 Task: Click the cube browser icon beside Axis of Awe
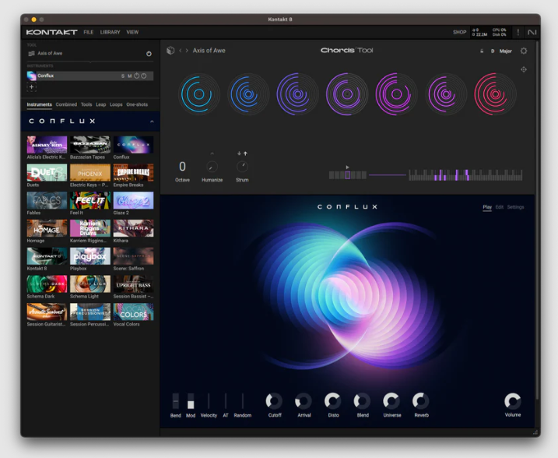(170, 51)
